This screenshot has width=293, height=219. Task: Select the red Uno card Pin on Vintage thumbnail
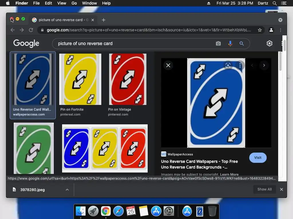click(128, 79)
